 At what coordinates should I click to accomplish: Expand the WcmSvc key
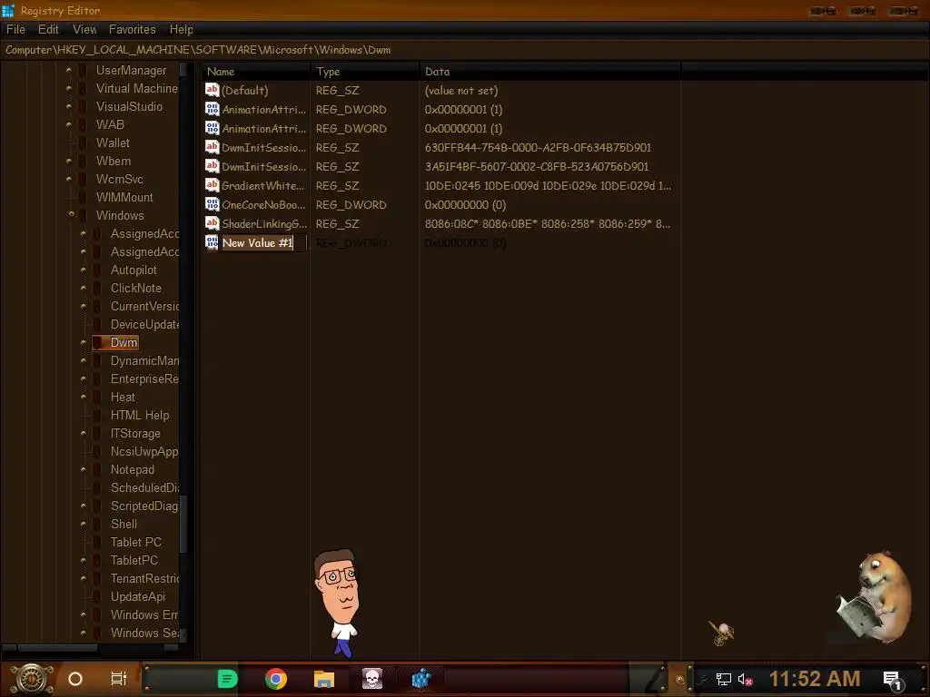point(69,179)
